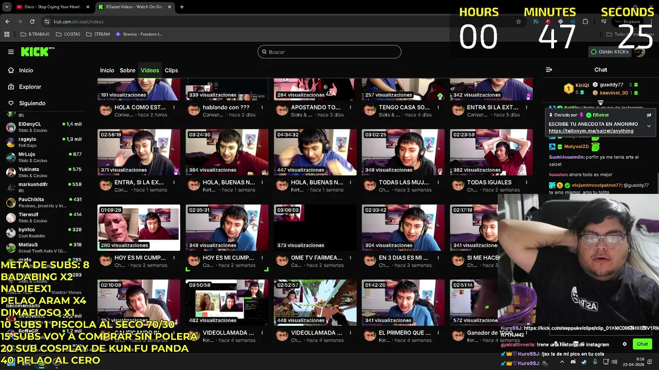Switch to the Inicio channel tab
This screenshot has width=659, height=370.
coord(107,70)
